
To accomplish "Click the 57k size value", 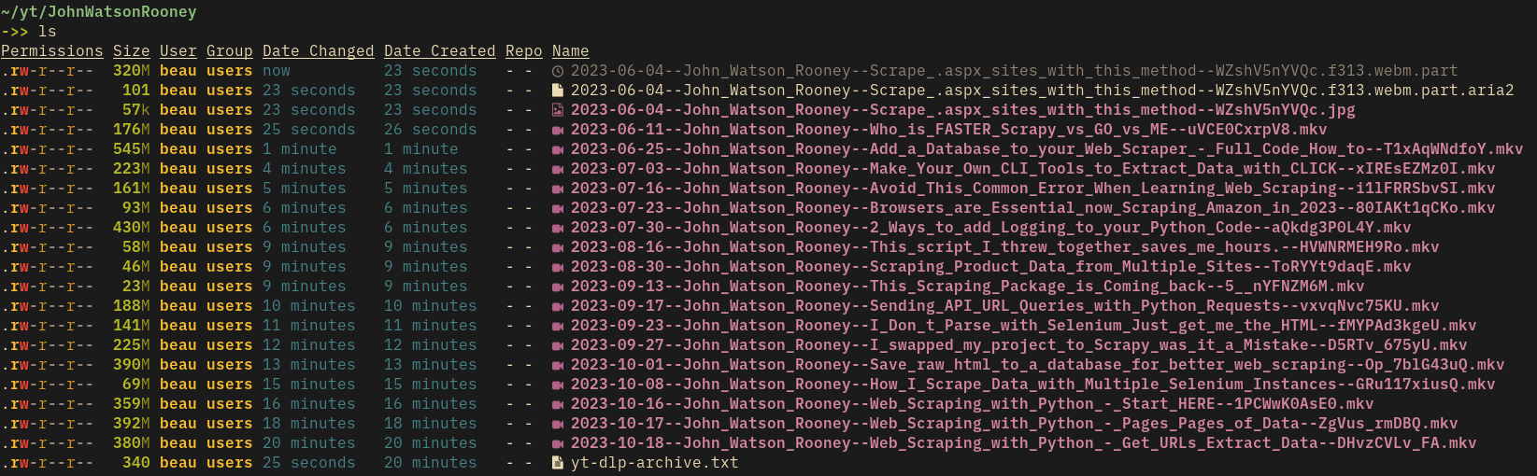I will coord(136,110).
